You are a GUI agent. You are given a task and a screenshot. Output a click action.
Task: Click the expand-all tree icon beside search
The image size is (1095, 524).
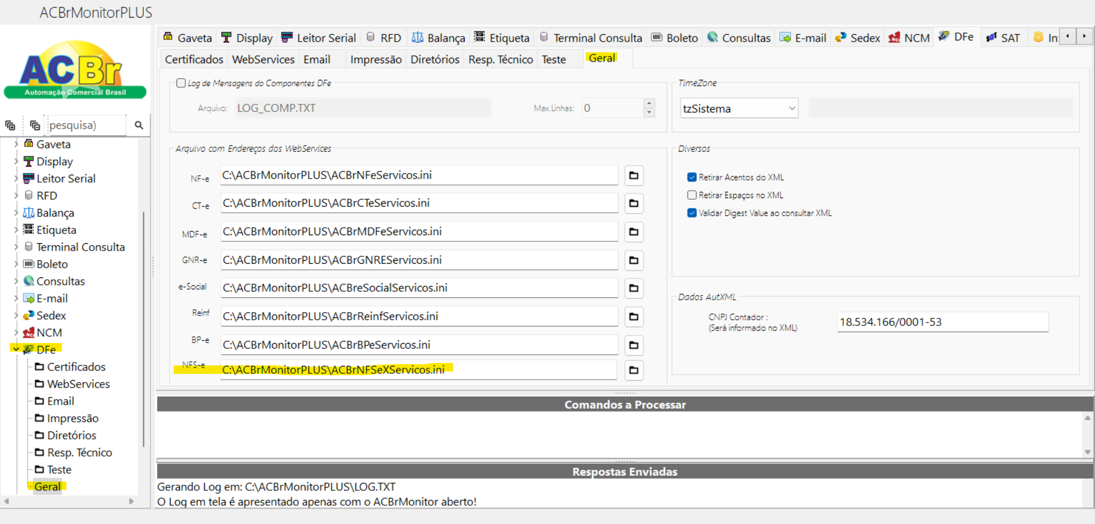tap(10, 125)
